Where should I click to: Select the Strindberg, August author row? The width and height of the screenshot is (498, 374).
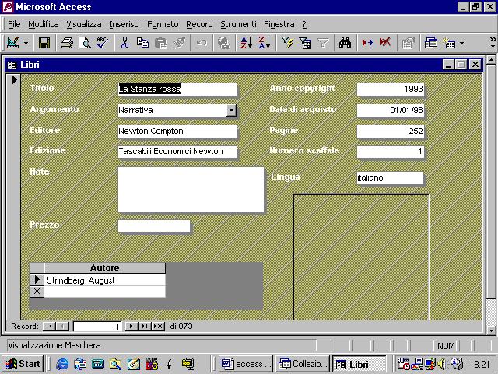(x=105, y=280)
